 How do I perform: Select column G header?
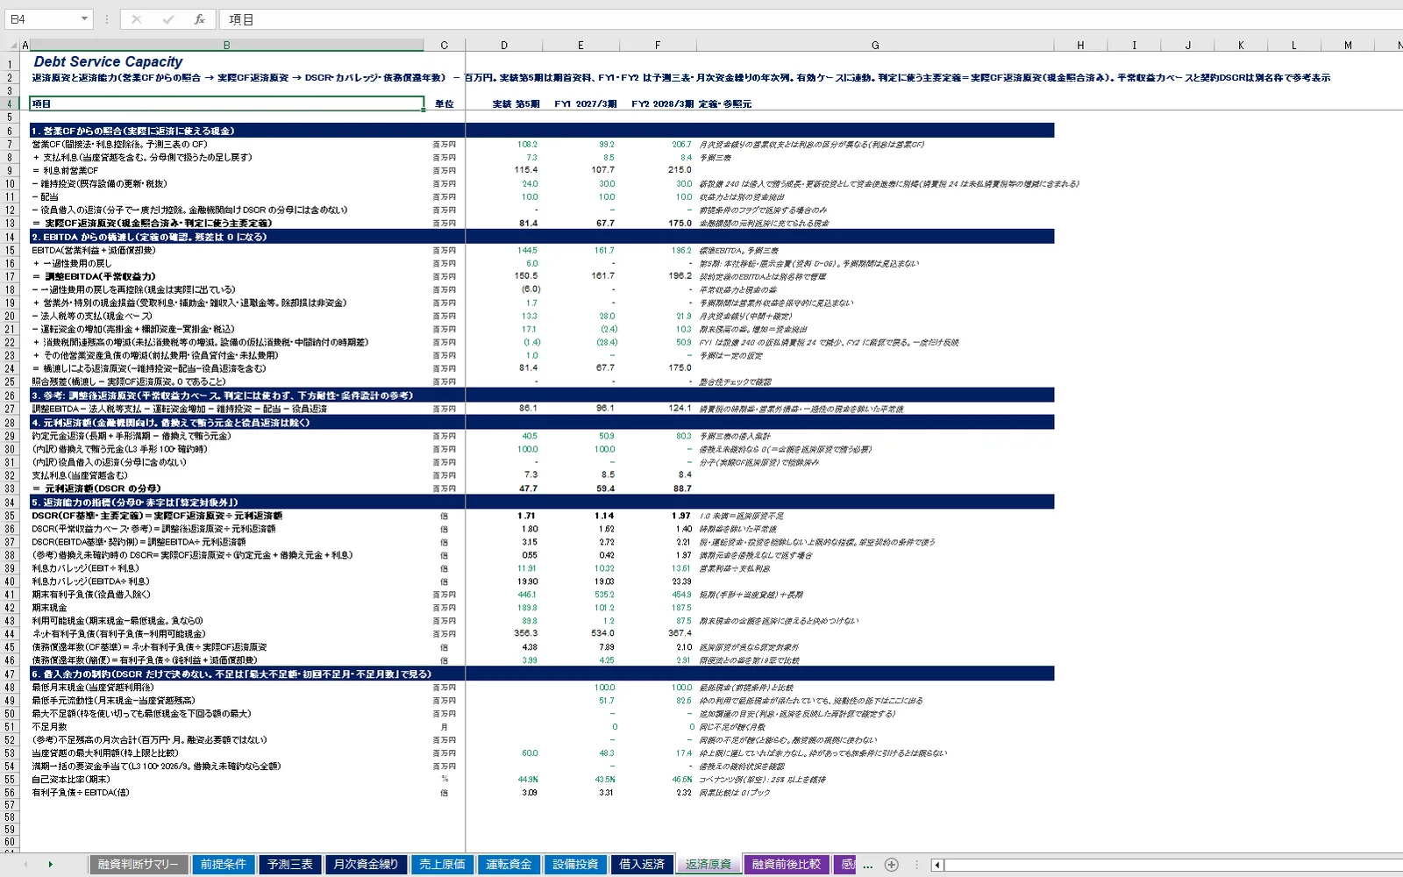pyautogui.click(x=875, y=45)
